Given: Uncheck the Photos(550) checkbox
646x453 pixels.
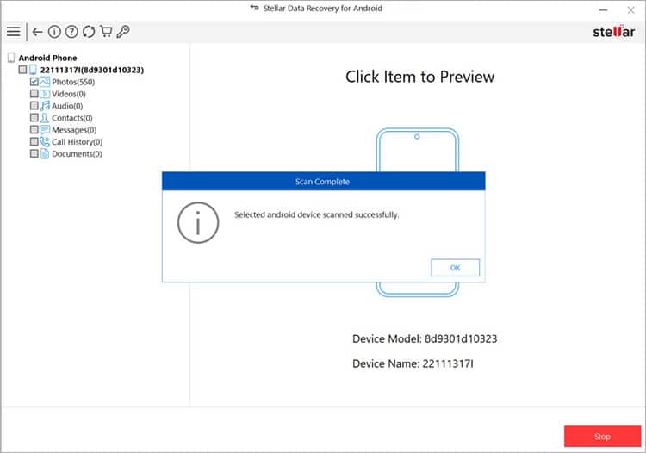Looking at the screenshot, I should pos(34,82).
